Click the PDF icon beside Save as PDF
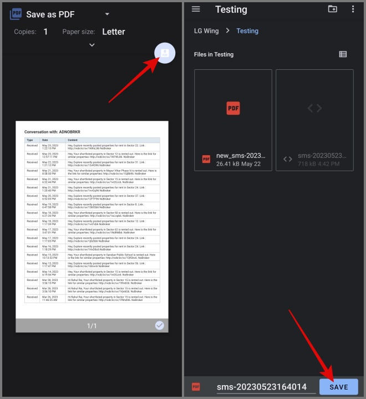This screenshot has height=399, width=366. pyautogui.click(x=16, y=14)
